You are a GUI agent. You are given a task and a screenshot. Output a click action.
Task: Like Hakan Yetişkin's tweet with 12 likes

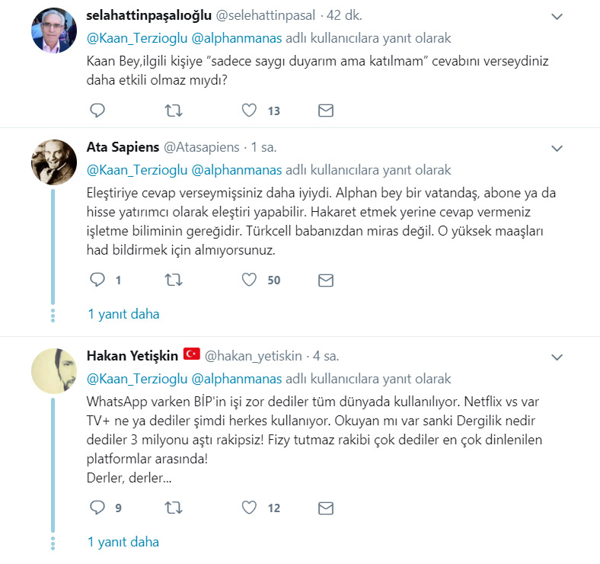point(249,508)
